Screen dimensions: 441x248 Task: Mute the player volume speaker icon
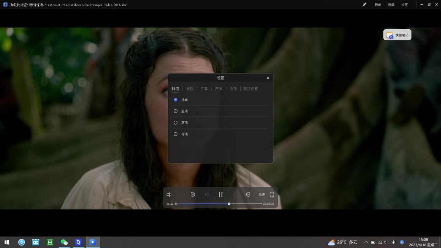click(x=169, y=194)
